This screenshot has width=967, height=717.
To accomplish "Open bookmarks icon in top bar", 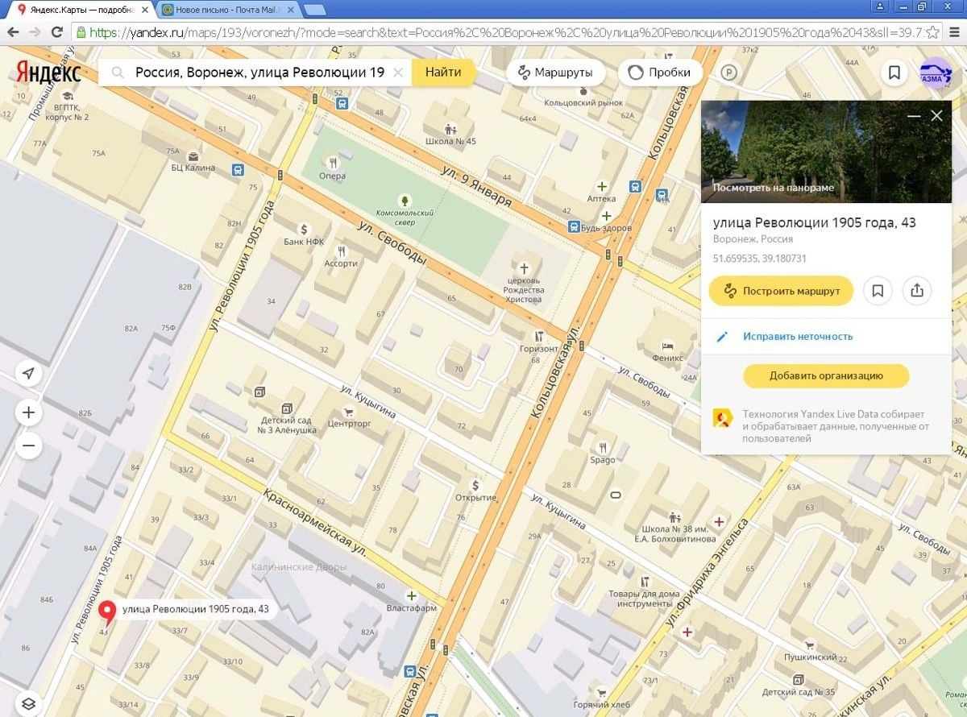I will pos(894,73).
